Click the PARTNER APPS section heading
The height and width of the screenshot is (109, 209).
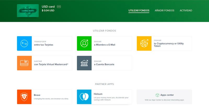click(x=104, y=84)
